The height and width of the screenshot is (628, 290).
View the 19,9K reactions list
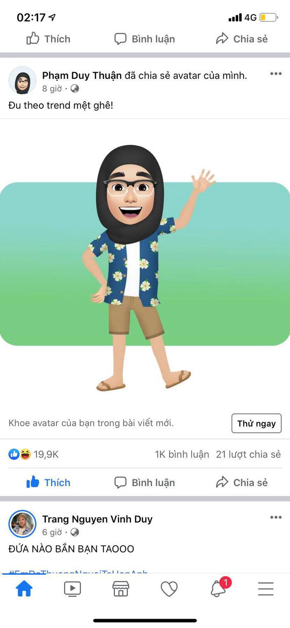[33, 454]
